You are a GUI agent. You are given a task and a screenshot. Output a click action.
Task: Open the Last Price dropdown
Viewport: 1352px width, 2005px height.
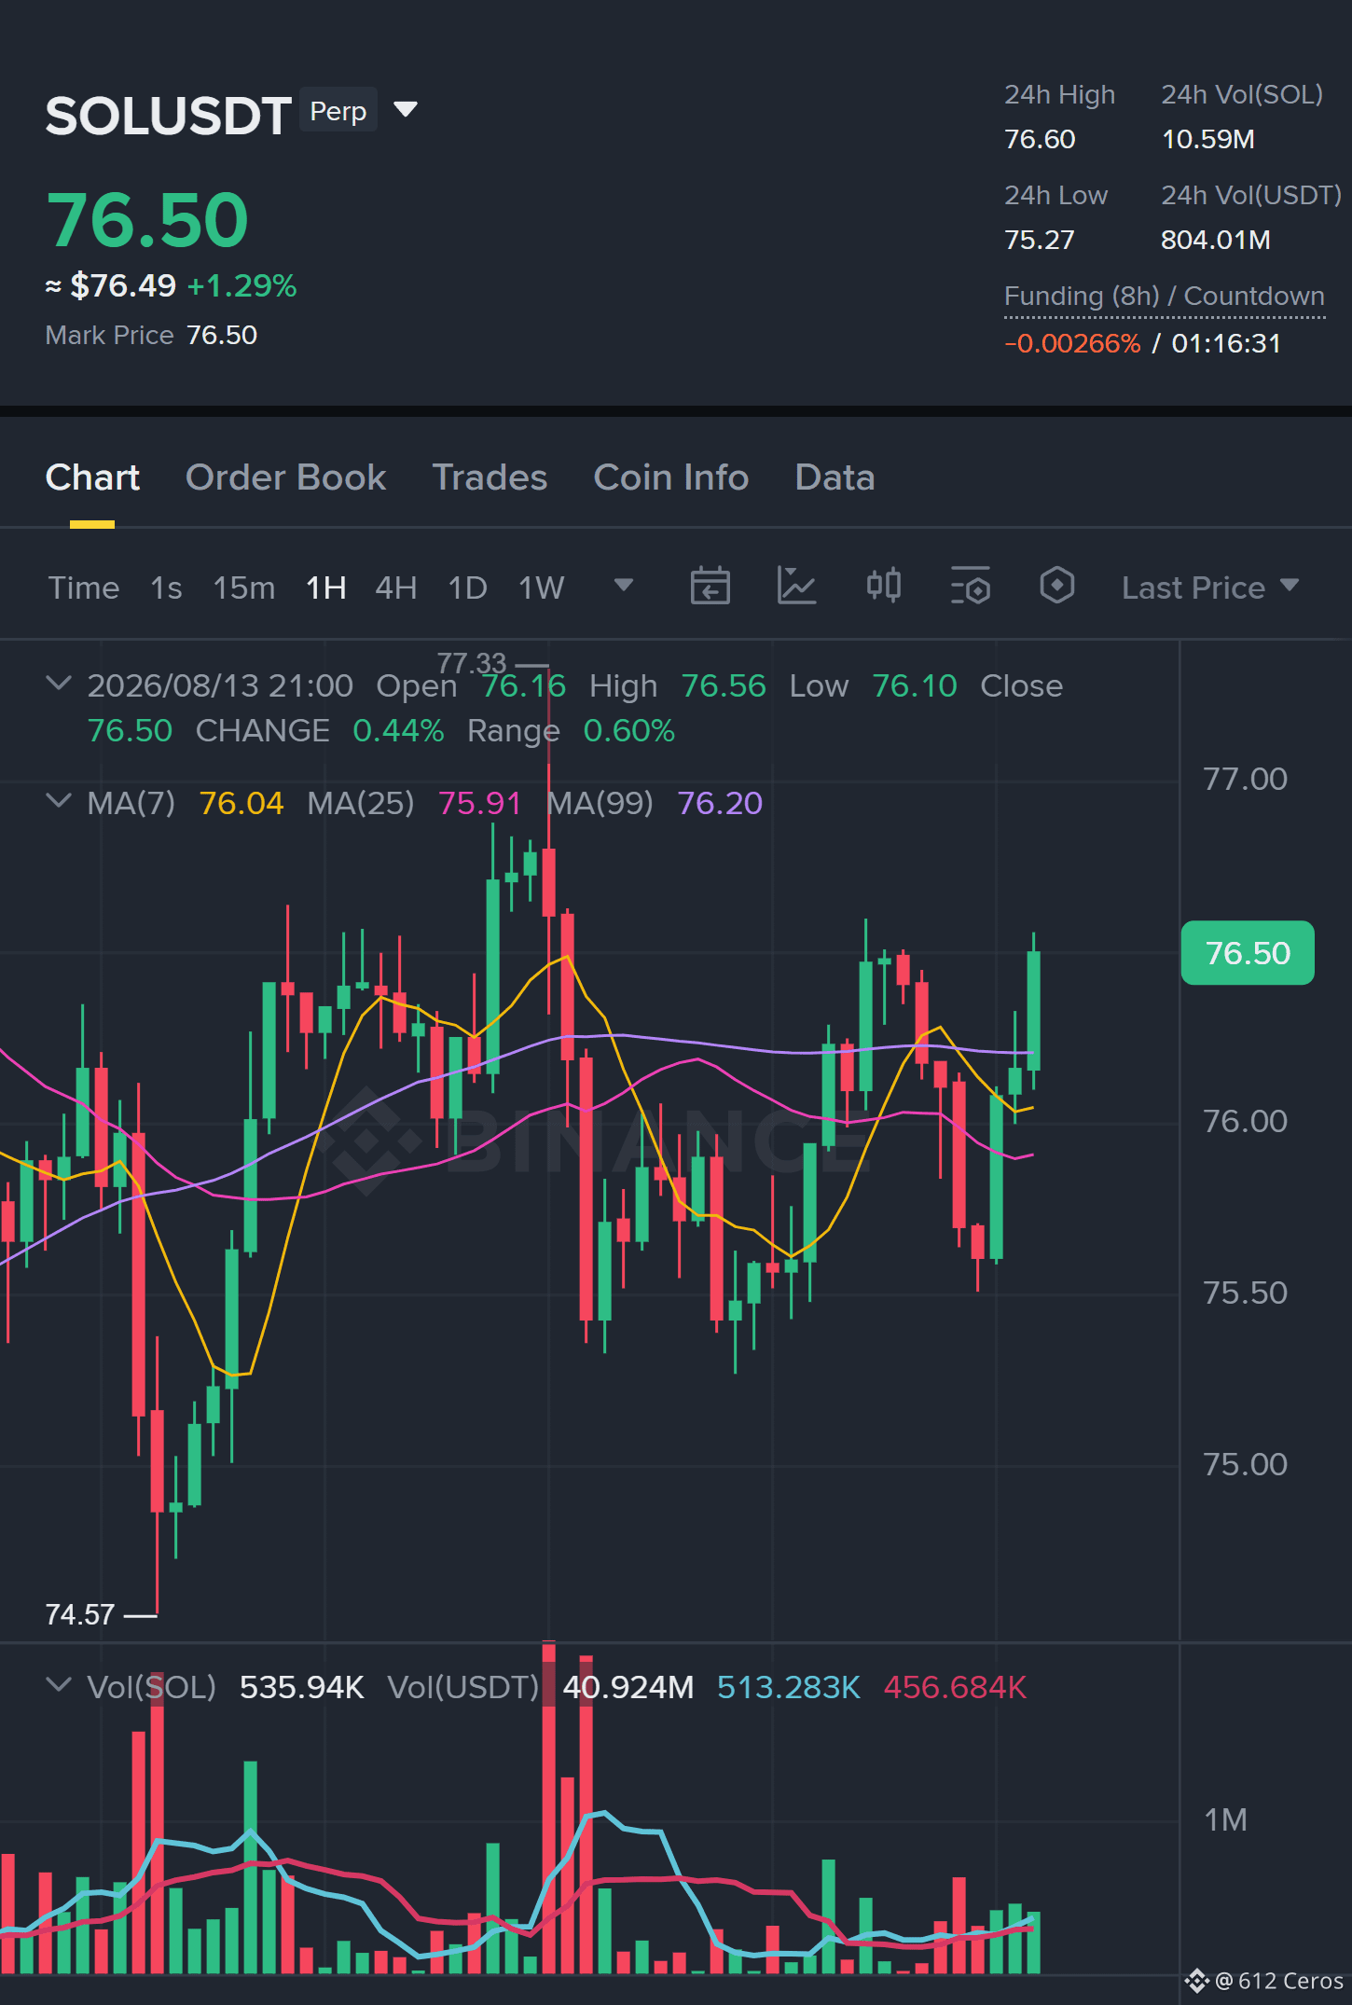click(1210, 588)
